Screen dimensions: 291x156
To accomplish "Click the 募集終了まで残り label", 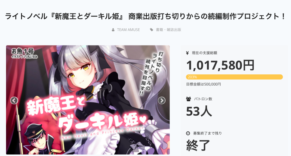I will (x=207, y=133).
